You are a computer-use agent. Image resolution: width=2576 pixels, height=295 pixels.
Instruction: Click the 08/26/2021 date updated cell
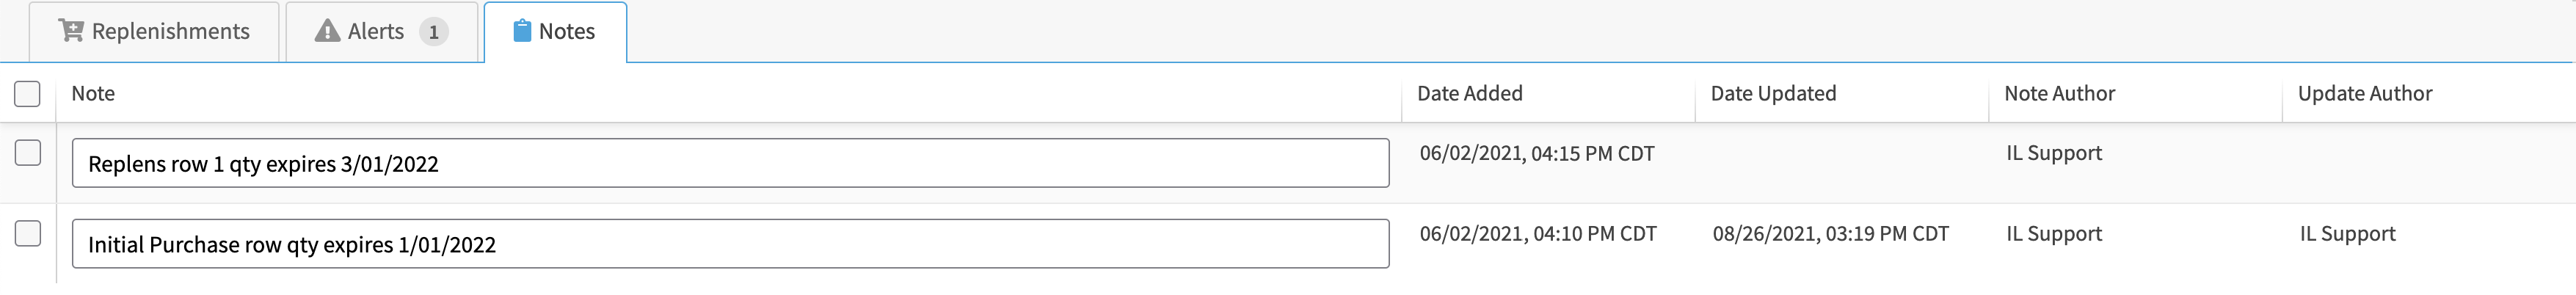click(1830, 235)
